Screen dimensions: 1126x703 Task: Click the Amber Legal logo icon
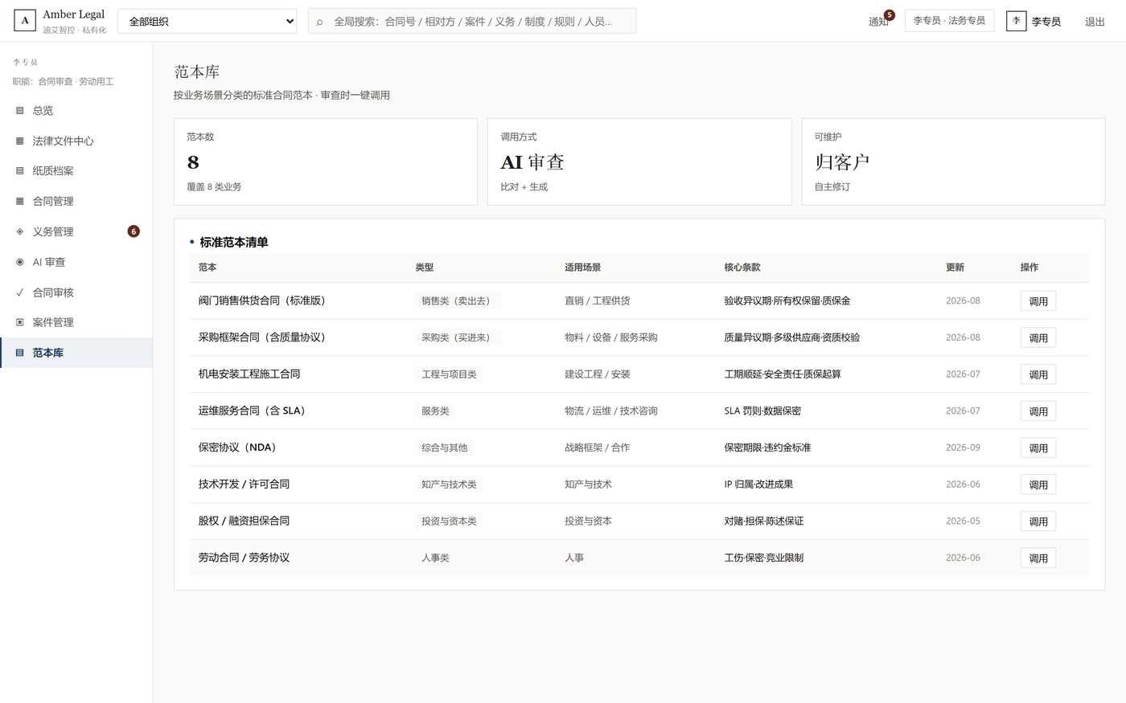coord(25,21)
